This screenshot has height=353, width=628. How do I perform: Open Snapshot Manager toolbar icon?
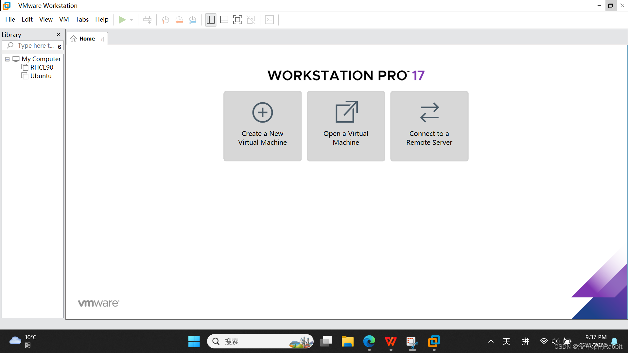pyautogui.click(x=193, y=20)
